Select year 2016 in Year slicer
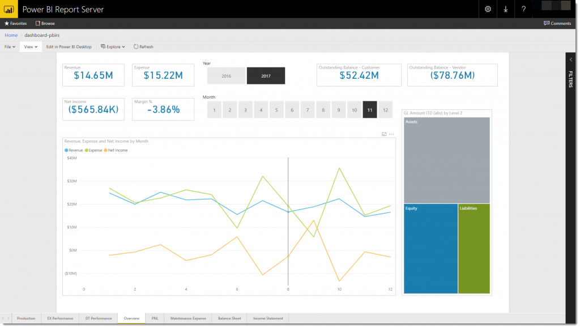The image size is (580, 328). [x=226, y=76]
